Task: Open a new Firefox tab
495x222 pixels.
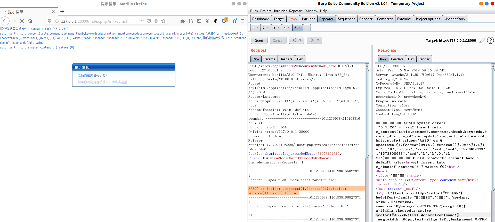Action: [62, 11]
